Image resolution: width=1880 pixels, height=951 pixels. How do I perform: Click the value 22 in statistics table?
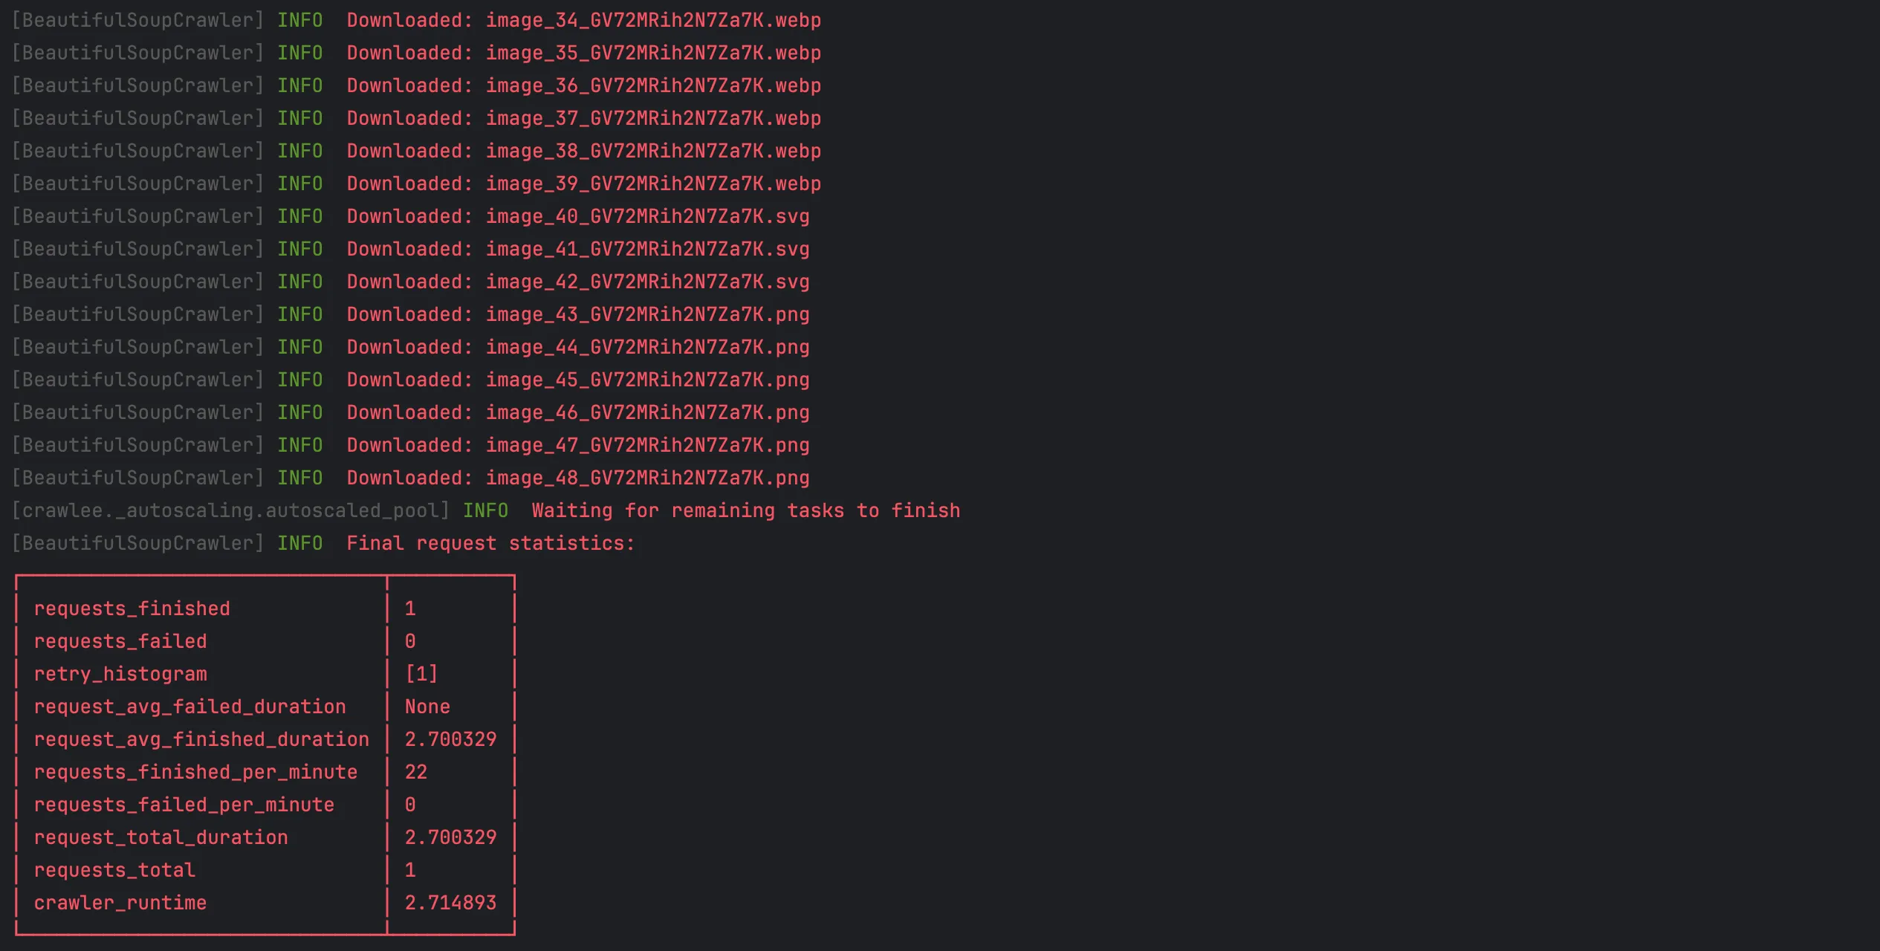(416, 772)
